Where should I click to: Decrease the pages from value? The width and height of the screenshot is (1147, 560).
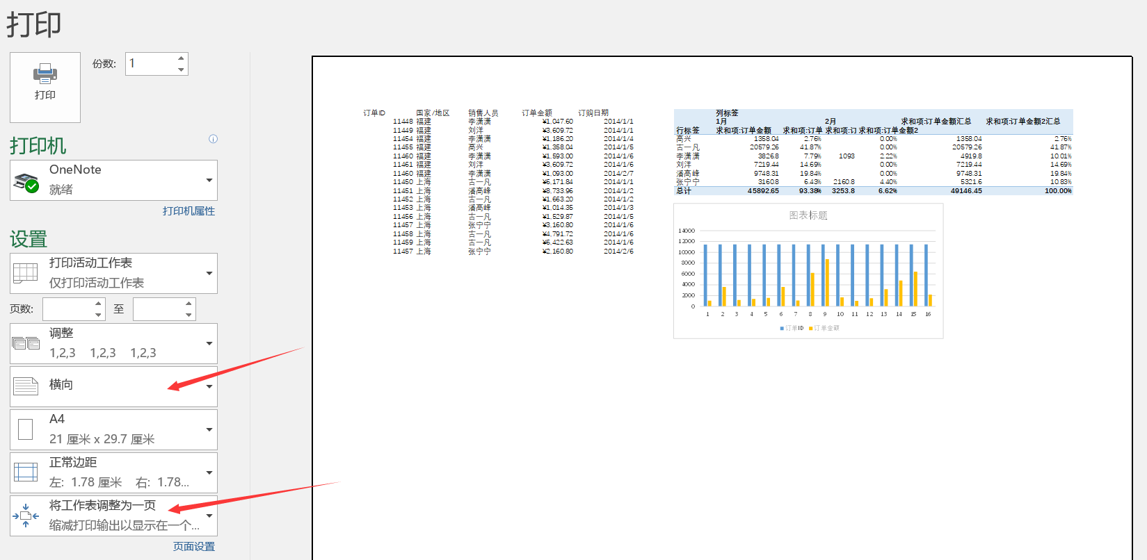[99, 315]
